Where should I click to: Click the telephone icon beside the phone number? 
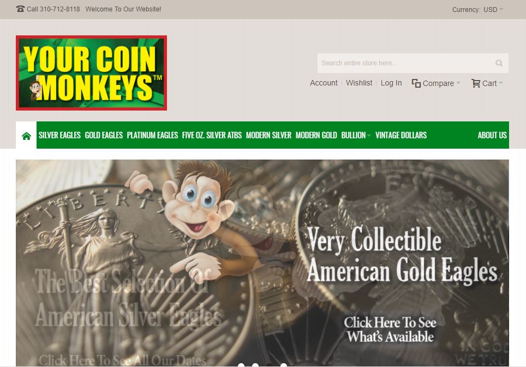tap(20, 9)
